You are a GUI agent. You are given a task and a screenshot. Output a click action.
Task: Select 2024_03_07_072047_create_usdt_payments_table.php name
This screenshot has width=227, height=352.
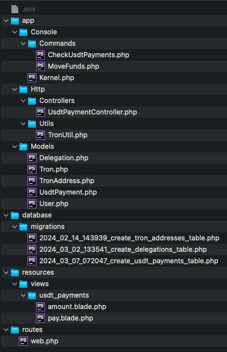128,261
